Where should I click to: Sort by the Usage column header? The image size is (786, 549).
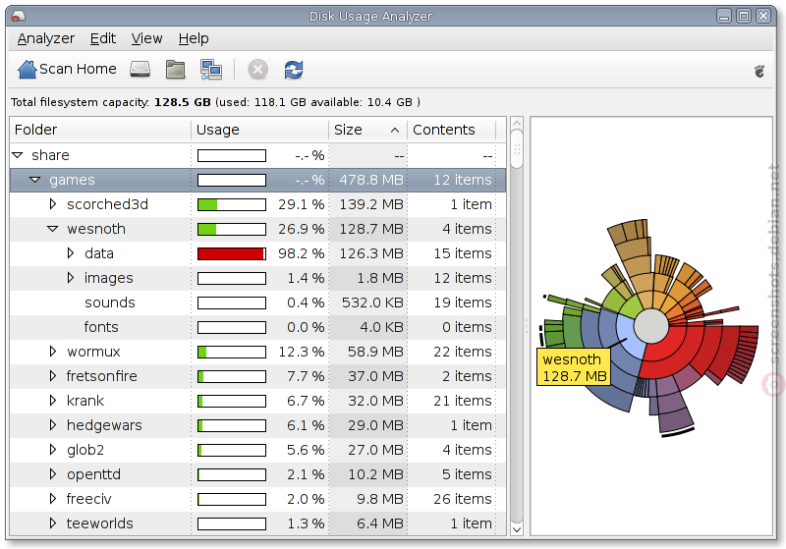pos(259,131)
